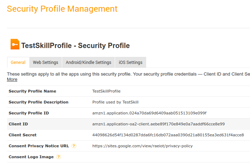Click the Consent Logo Image label
This screenshot has width=250, height=166.
31,157
